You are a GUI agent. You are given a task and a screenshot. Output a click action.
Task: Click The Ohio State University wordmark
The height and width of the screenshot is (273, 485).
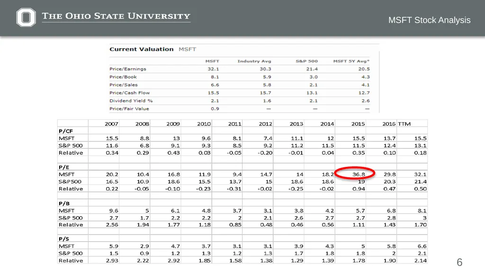point(116,16)
